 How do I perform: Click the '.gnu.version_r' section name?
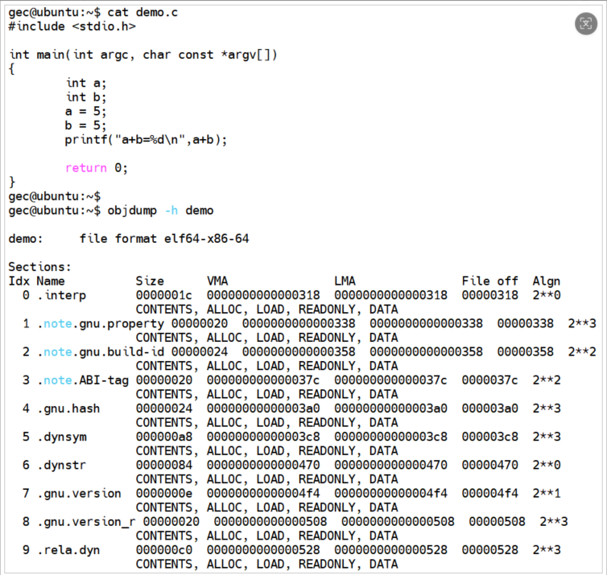pos(86,522)
